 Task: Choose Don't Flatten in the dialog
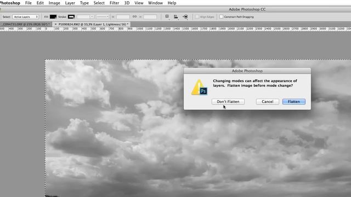pyautogui.click(x=228, y=102)
